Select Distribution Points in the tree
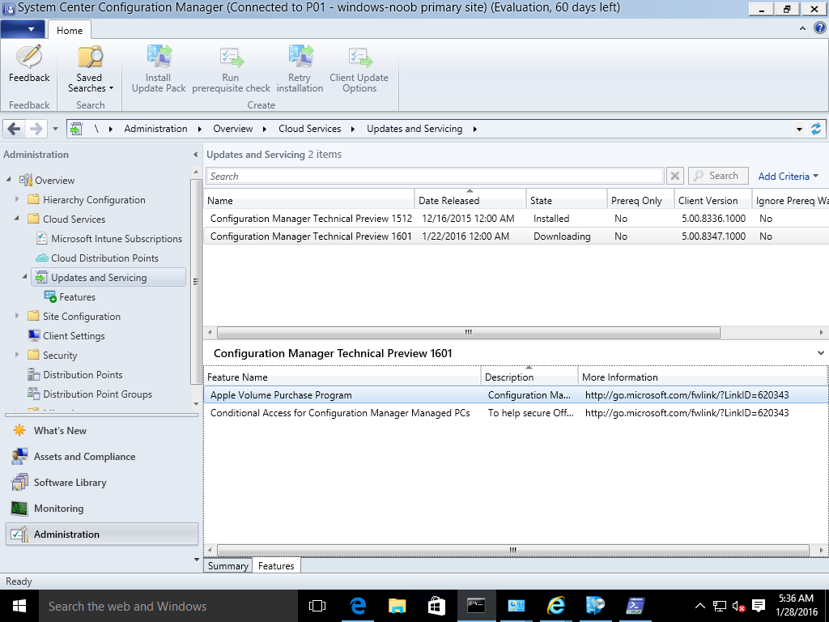Screen dimensions: 829x622 coord(83,375)
